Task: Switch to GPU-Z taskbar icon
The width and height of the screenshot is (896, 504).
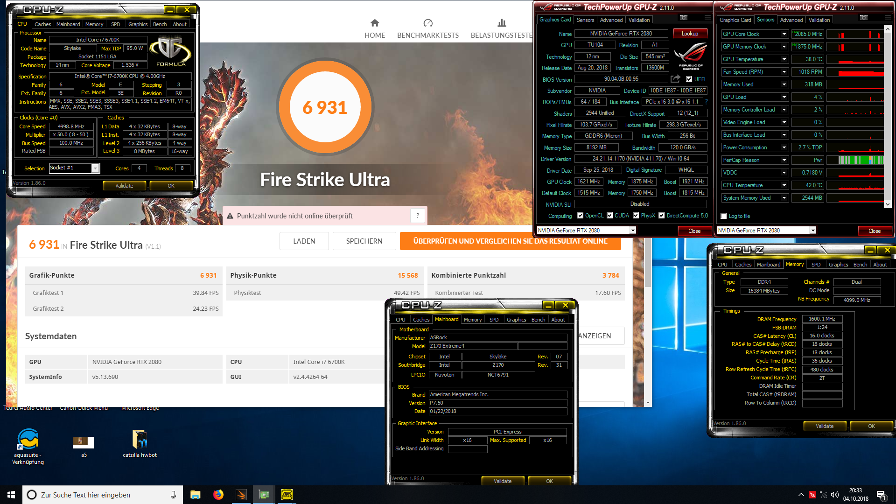Action: click(x=264, y=495)
